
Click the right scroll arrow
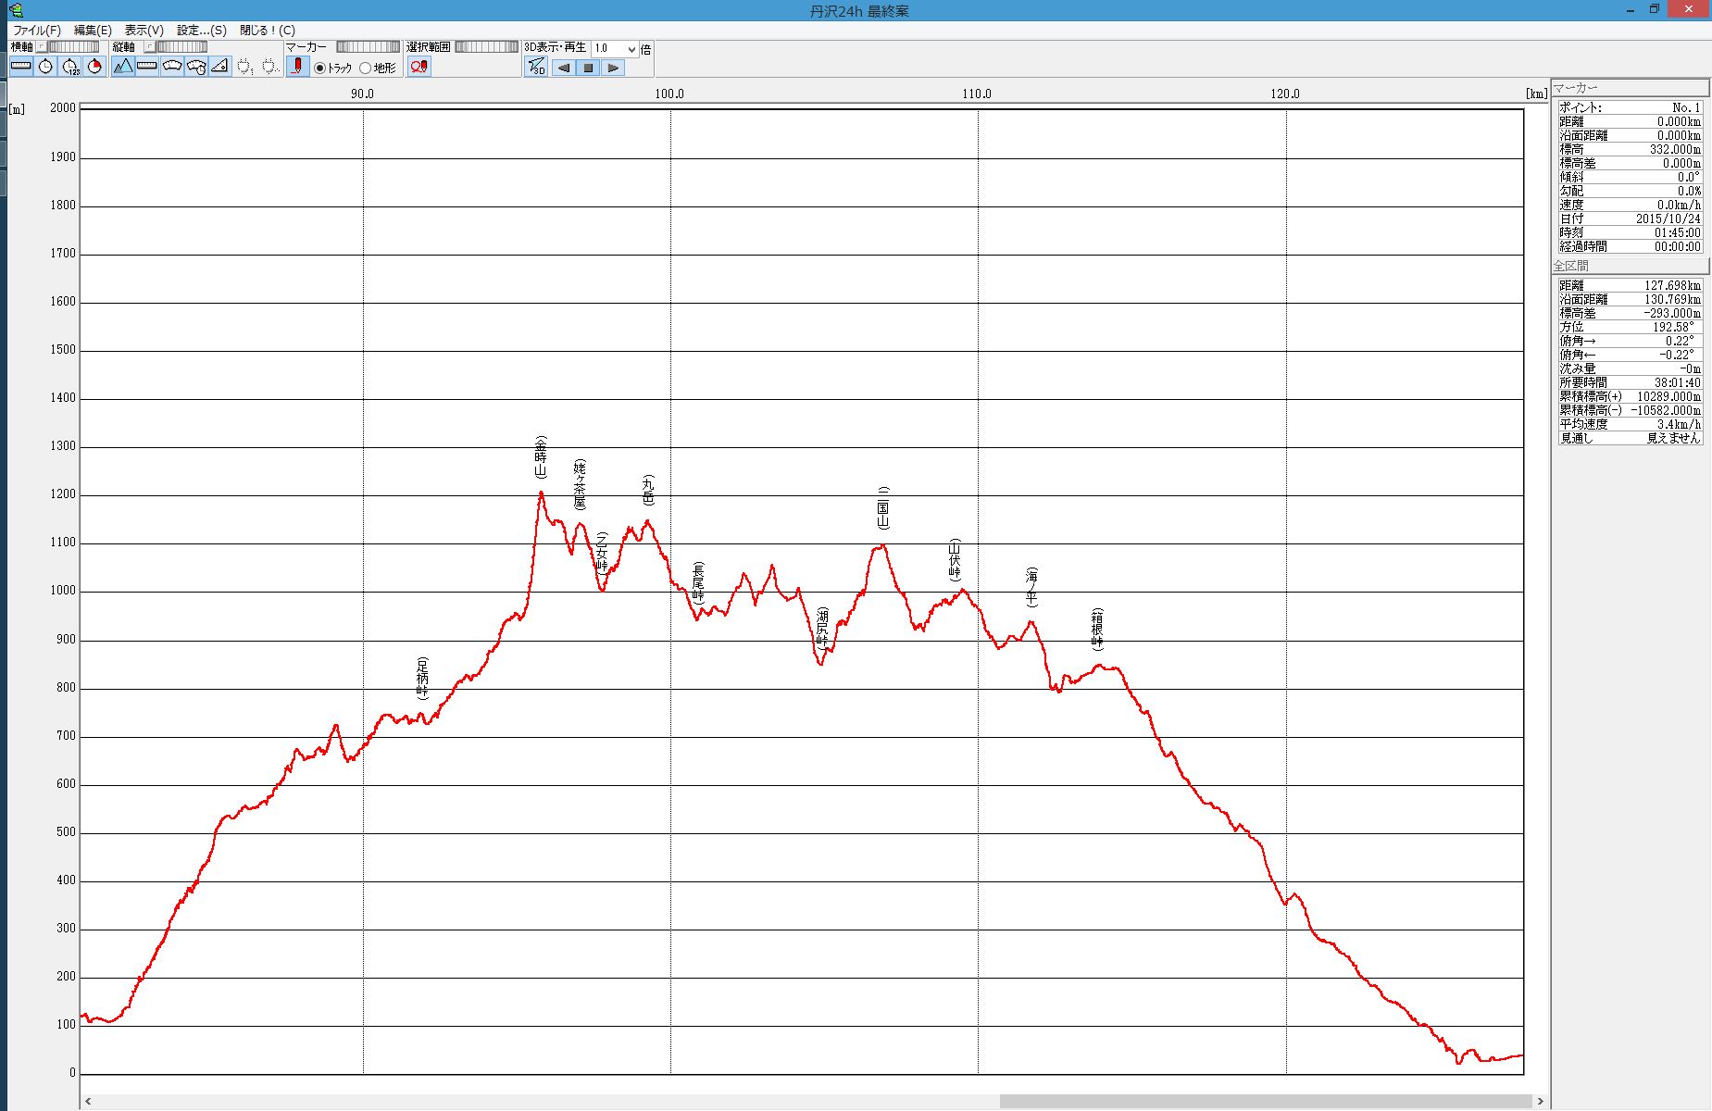(1541, 1101)
